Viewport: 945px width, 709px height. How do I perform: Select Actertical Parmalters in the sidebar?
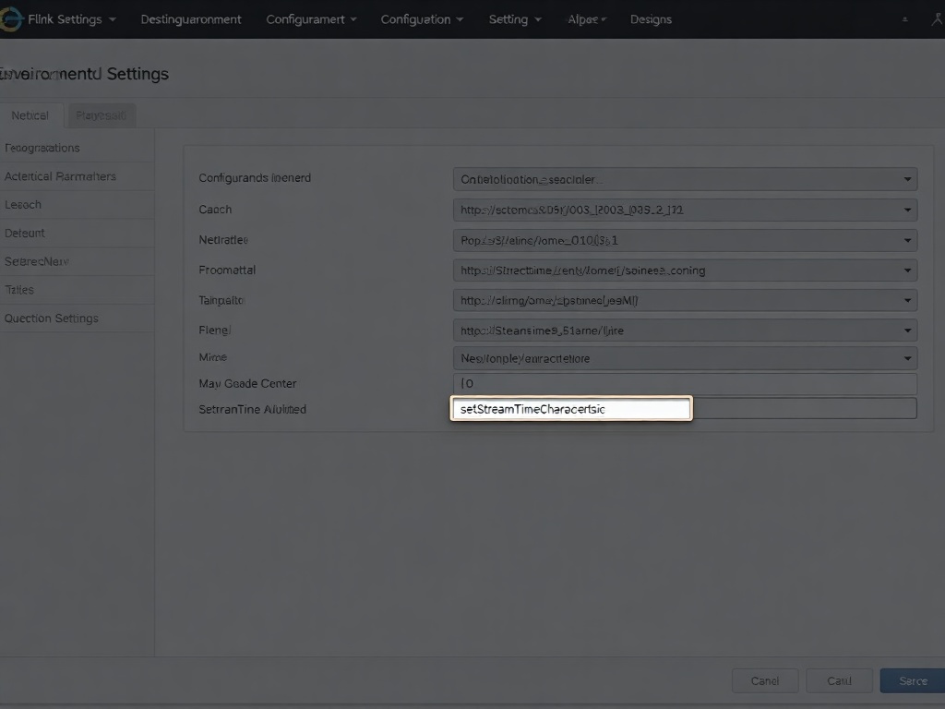pos(78,176)
